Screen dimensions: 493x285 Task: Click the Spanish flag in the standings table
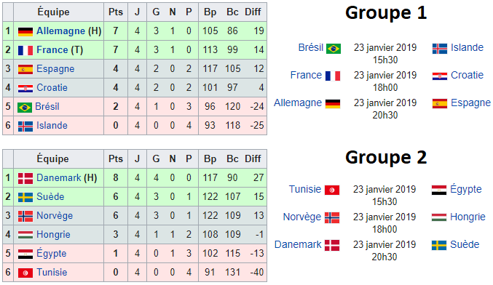[x=25, y=69]
